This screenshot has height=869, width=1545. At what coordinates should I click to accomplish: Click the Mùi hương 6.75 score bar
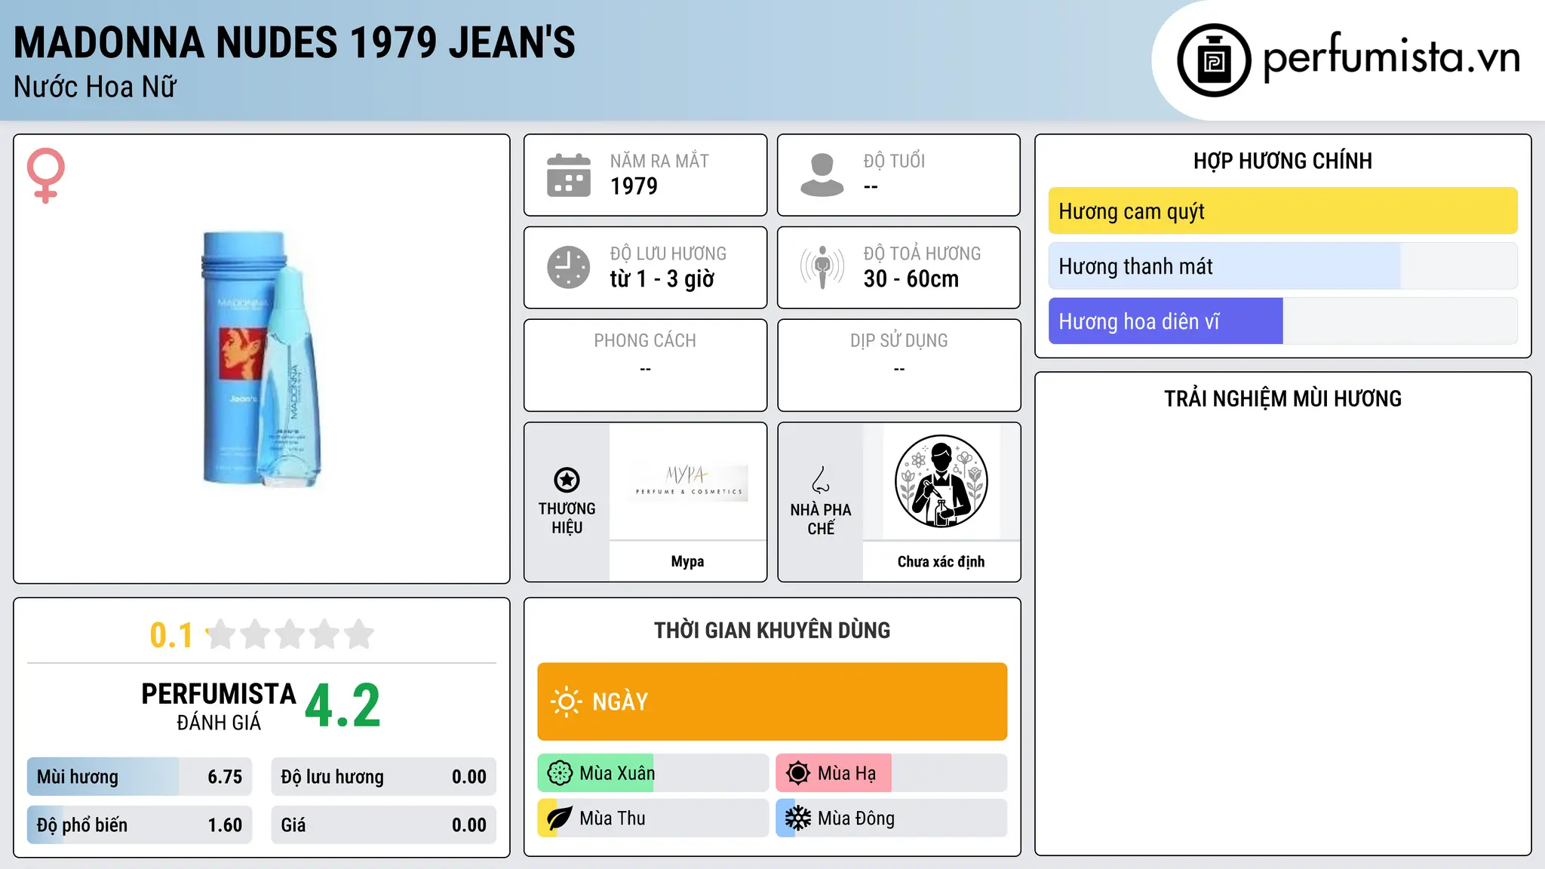click(140, 777)
